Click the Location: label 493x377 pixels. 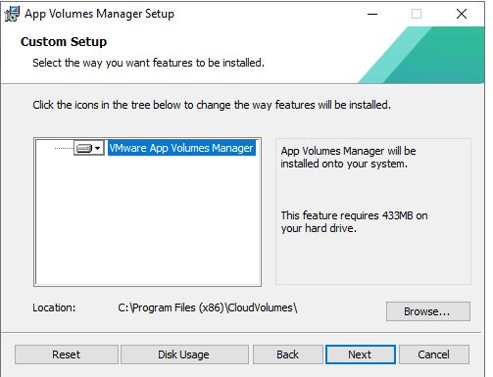pyautogui.click(x=54, y=307)
